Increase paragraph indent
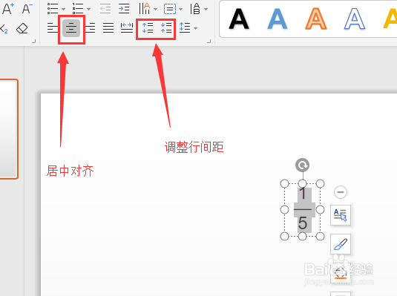The height and width of the screenshot is (296, 397). (124, 9)
